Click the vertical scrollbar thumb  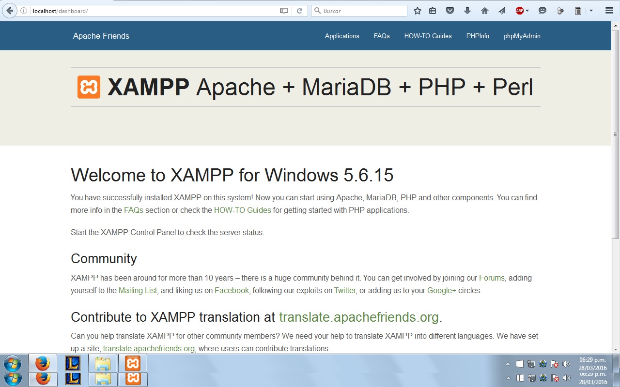(615, 134)
